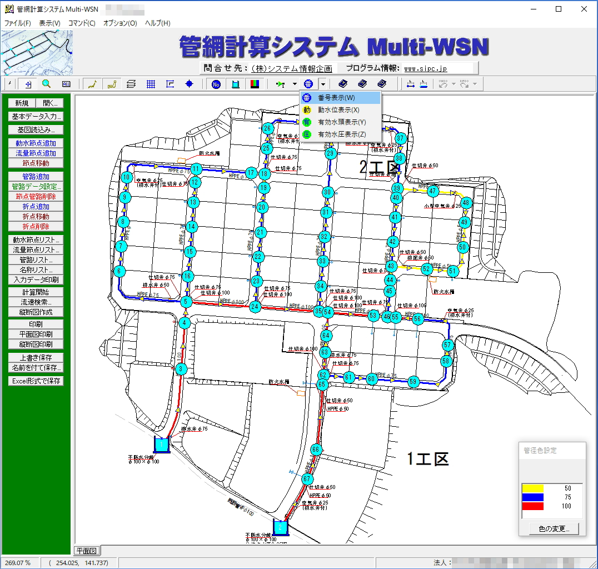
Task: Click the blue frame/border icon
Action: pos(170,84)
